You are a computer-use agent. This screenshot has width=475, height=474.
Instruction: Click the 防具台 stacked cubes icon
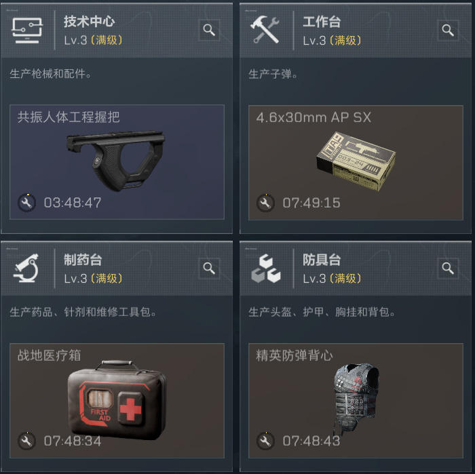tap(266, 269)
